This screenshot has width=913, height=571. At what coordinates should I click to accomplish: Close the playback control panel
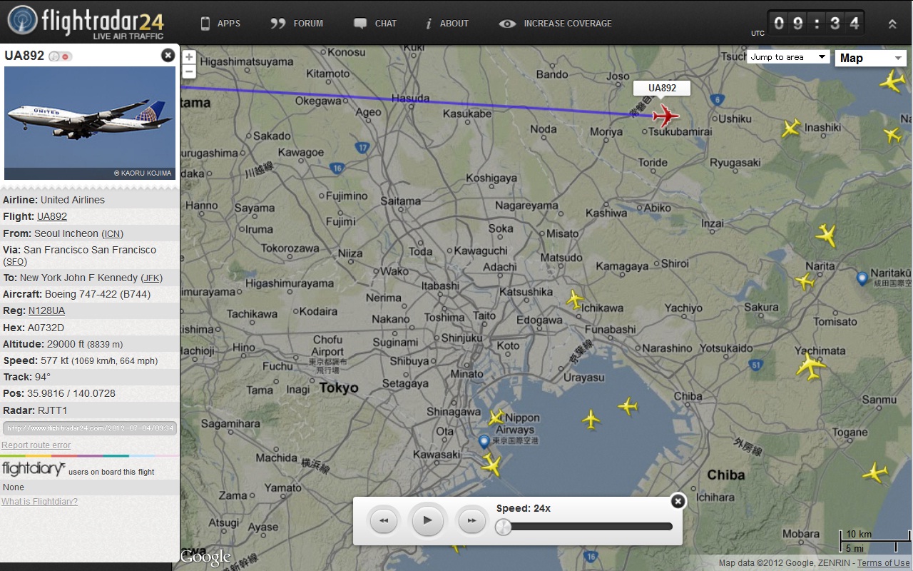tap(678, 501)
